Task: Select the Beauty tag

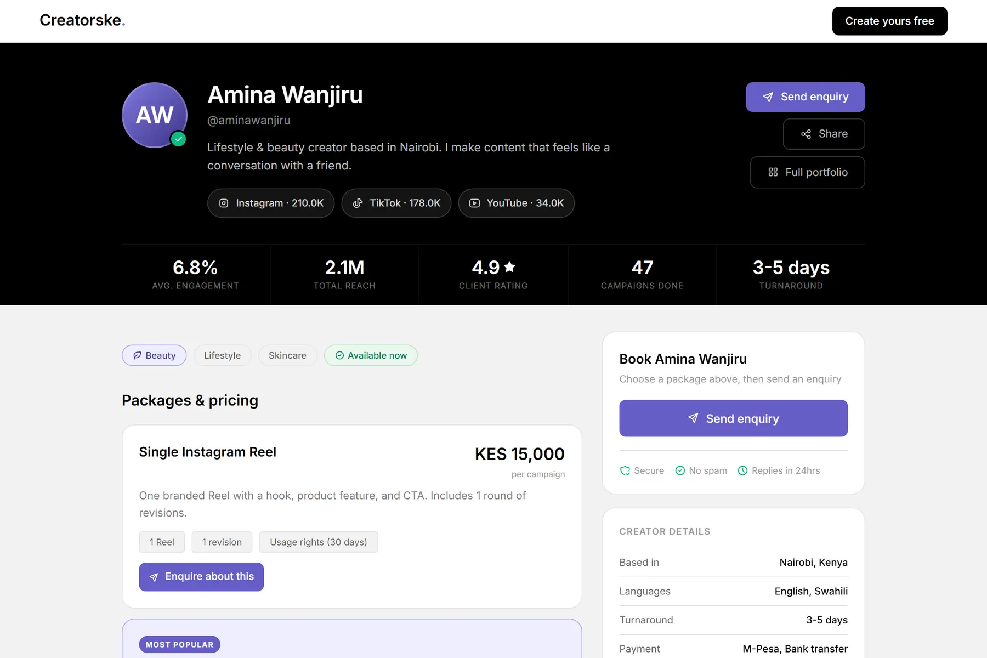Action: click(154, 355)
